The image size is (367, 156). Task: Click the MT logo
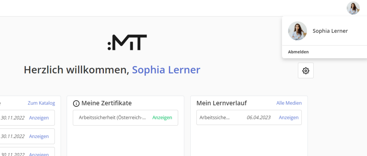point(127,42)
